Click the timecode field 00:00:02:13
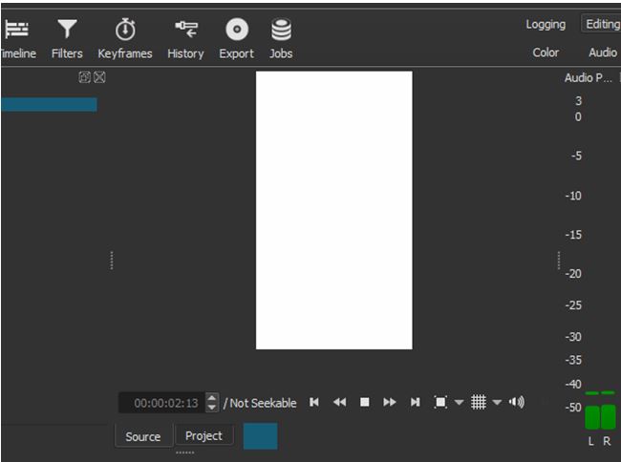Screen dimensions: 621x462 coord(161,403)
